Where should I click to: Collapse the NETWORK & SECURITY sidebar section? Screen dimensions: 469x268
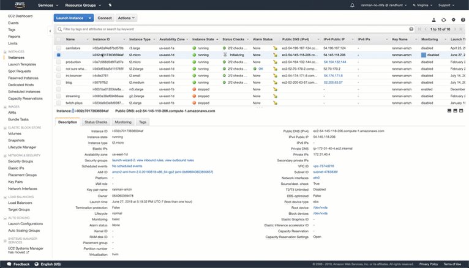[x=5, y=155]
